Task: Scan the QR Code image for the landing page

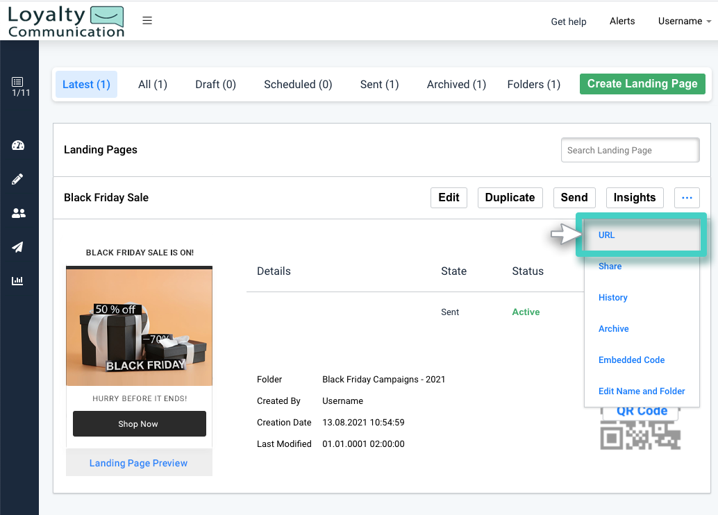Action: pyautogui.click(x=639, y=434)
